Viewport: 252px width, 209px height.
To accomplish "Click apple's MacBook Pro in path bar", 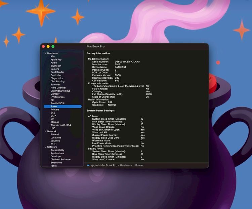I will pos(104,165).
